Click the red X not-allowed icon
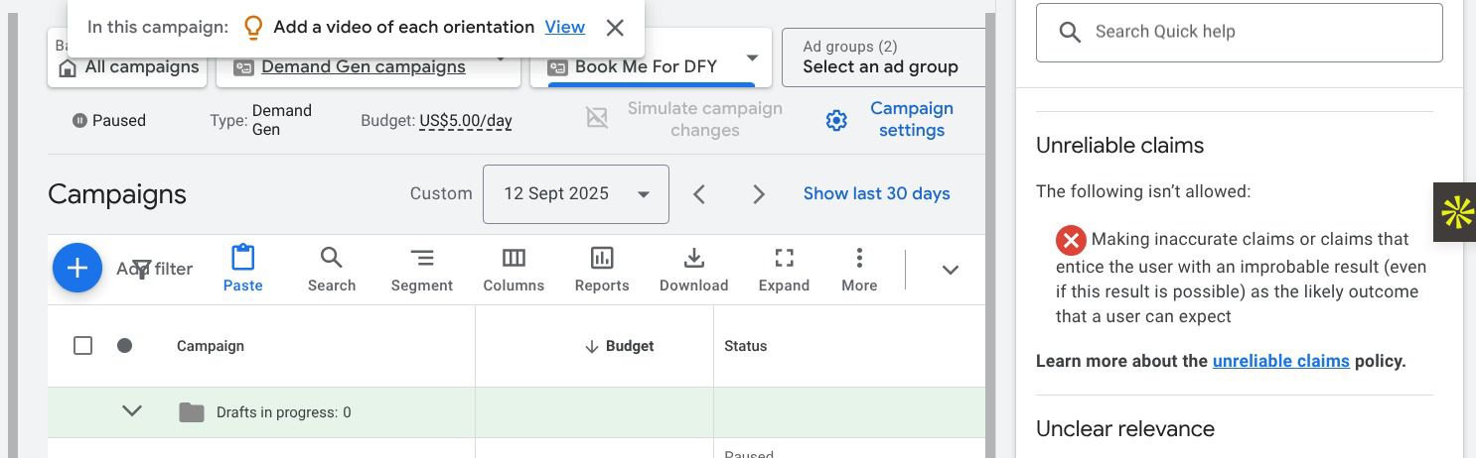Screen dimensions: 1476x458 click(x=1071, y=240)
